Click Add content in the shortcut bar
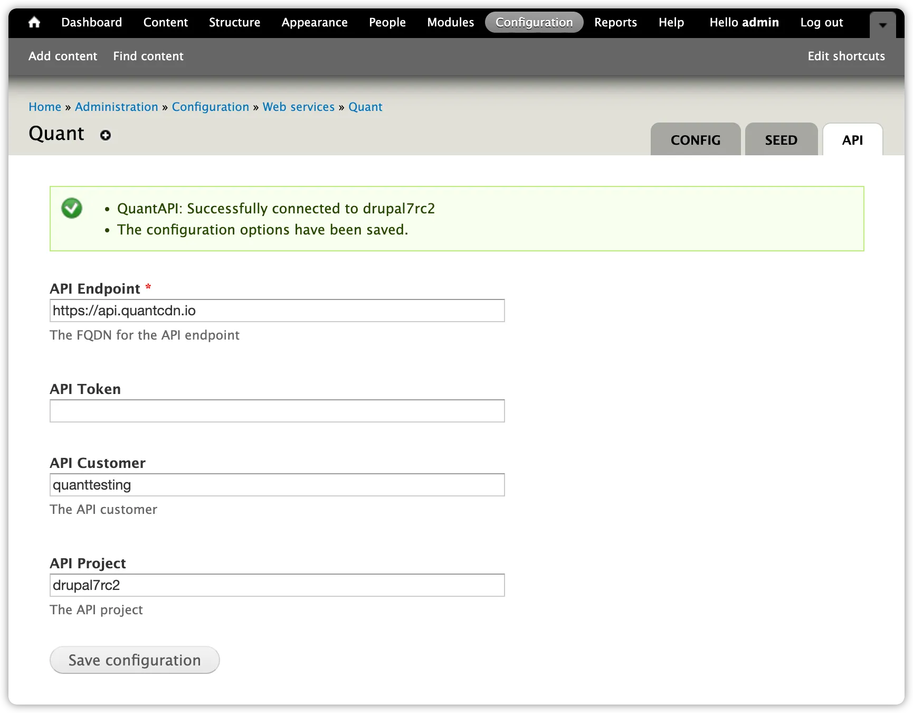The height and width of the screenshot is (713, 913). click(x=62, y=56)
